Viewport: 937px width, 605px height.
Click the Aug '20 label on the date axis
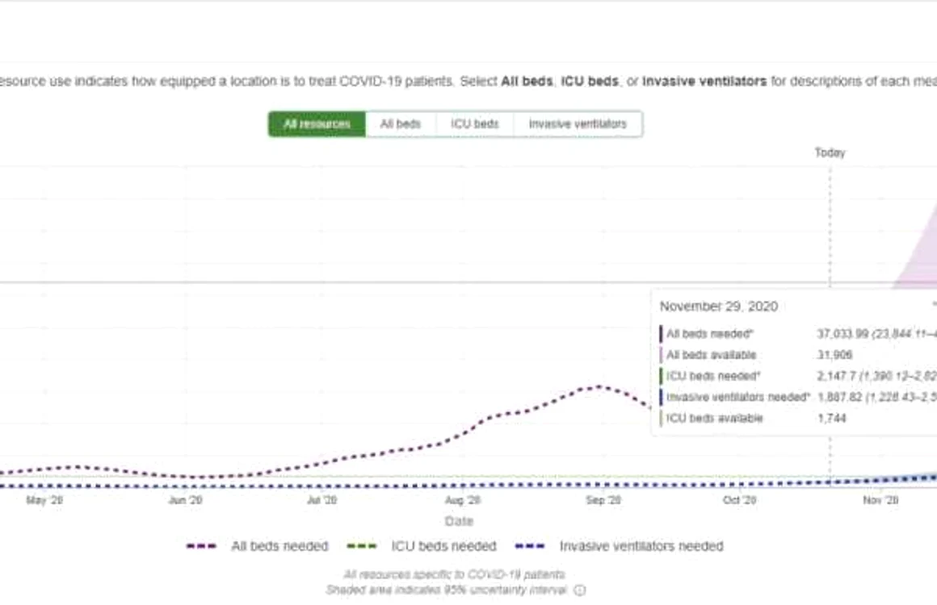[463, 500]
